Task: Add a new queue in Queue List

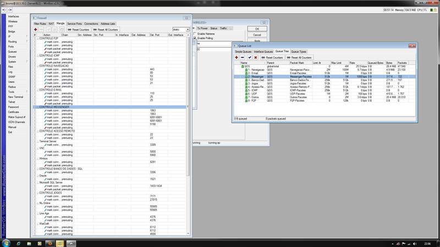Action: point(237,58)
